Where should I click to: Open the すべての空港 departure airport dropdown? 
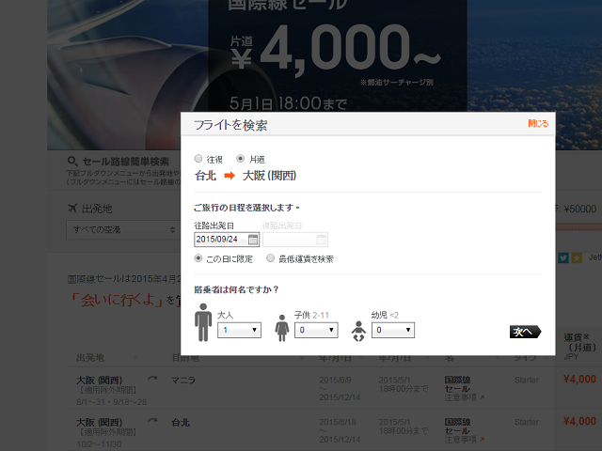(123, 229)
